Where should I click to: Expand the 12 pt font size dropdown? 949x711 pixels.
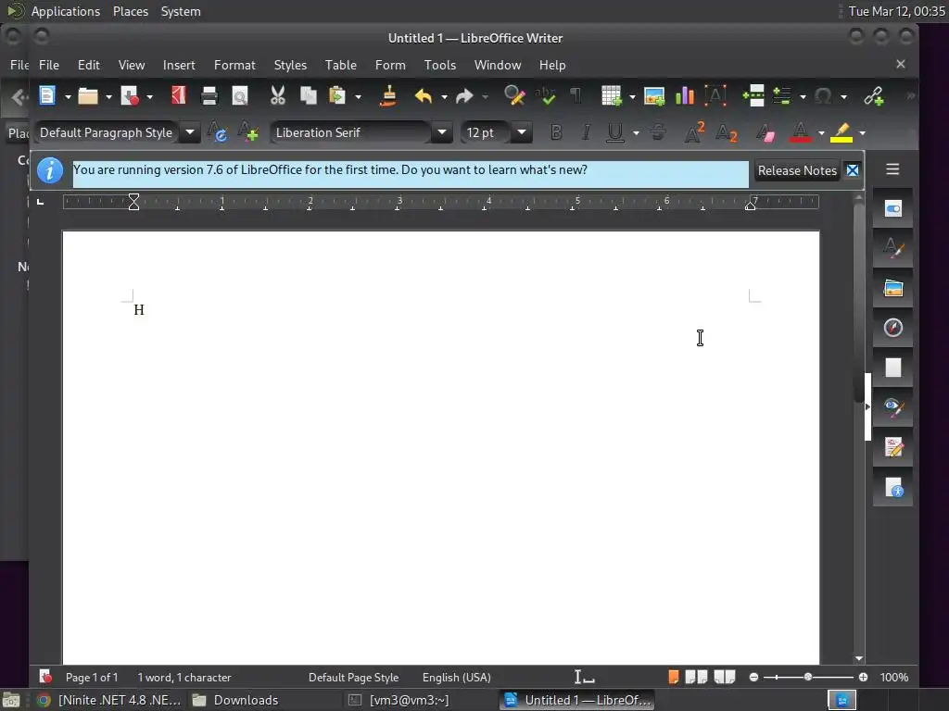point(521,131)
